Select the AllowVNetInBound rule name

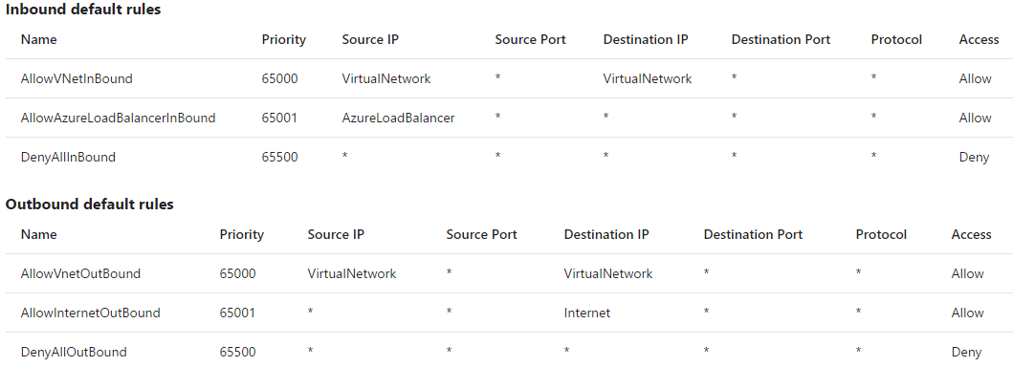77,78
